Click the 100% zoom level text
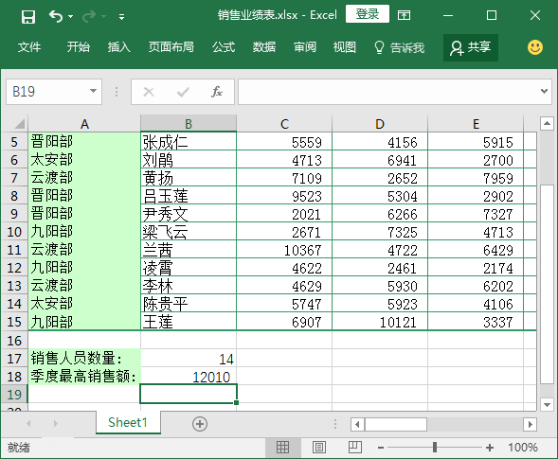 coord(522,447)
